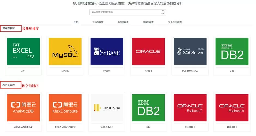Click the Oracle caption text
The height and width of the screenshot is (136, 256).
coord(148,71)
